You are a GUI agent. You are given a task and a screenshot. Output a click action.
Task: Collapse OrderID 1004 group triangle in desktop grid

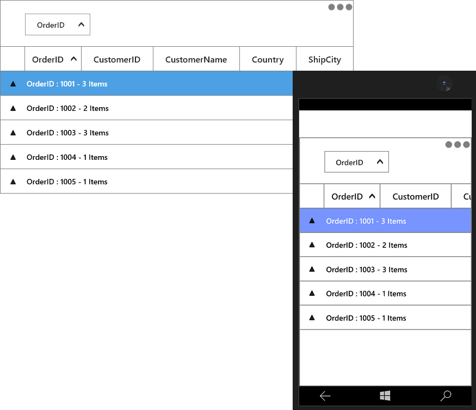(x=13, y=157)
